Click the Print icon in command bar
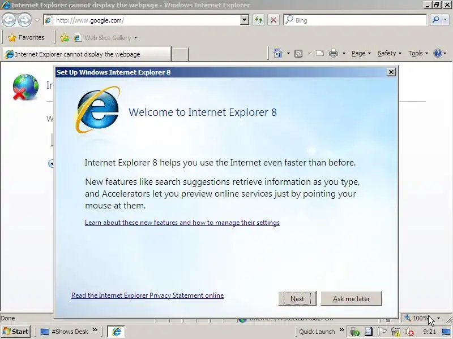 click(x=334, y=53)
